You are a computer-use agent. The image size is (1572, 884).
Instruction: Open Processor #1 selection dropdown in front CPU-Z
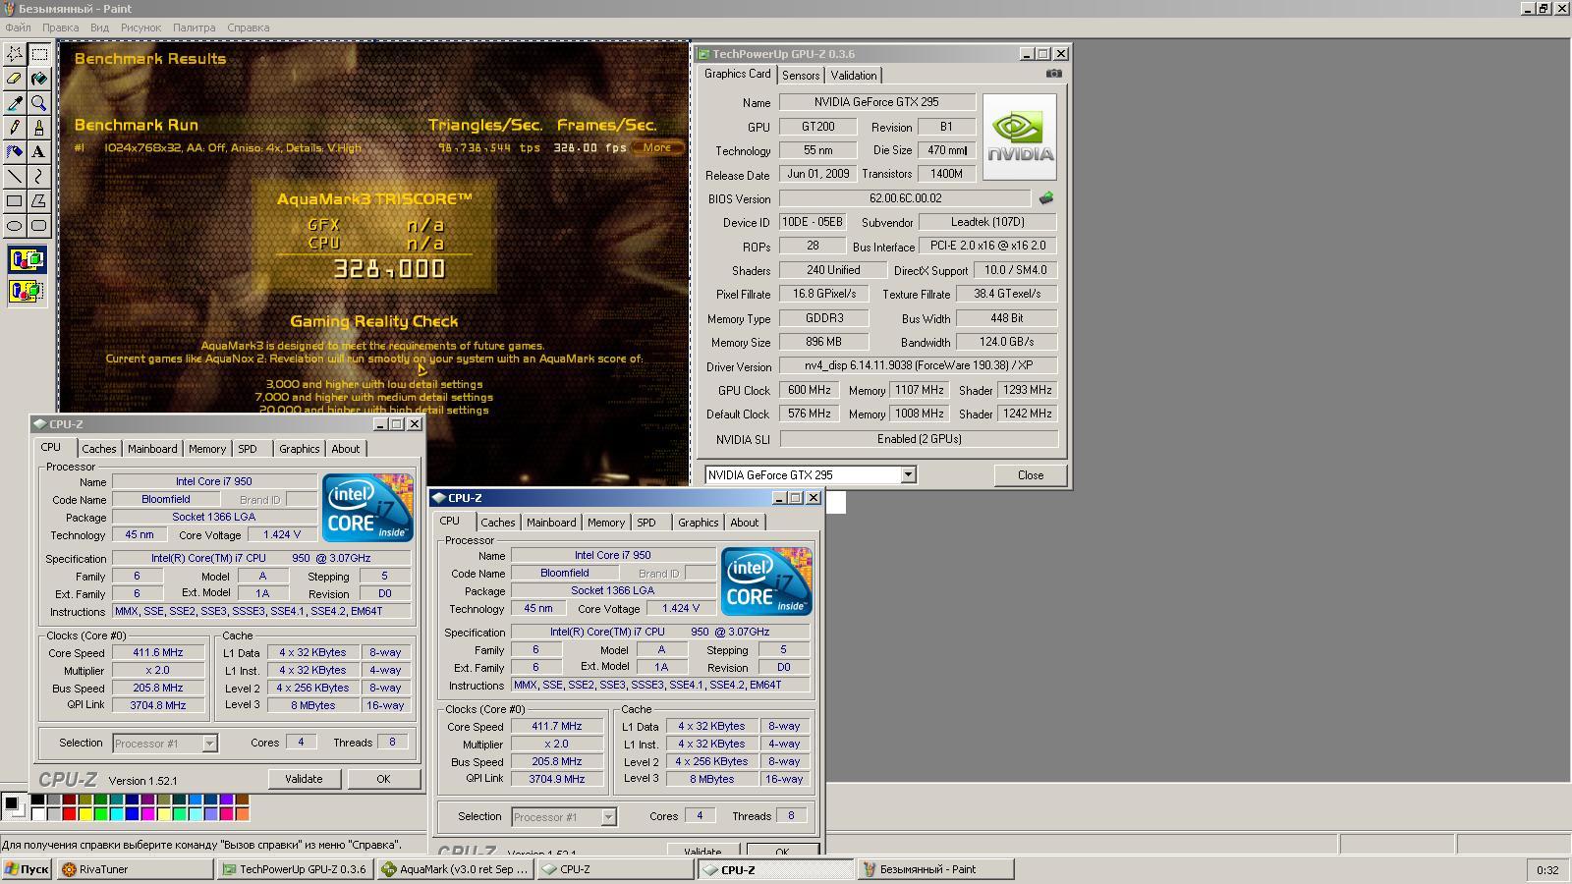click(x=608, y=817)
